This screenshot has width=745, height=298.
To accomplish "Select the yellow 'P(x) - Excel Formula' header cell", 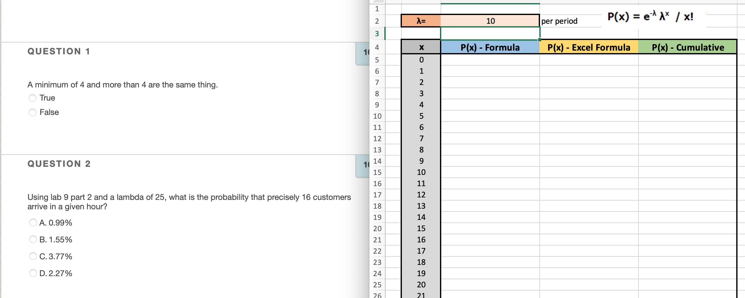I will click(589, 47).
